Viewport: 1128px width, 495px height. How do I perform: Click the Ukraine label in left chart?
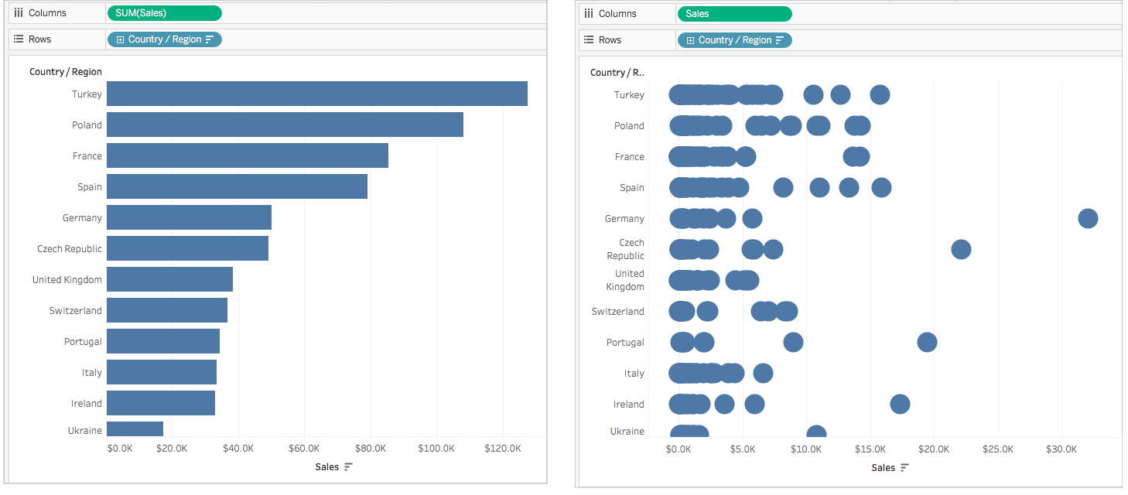(85, 430)
